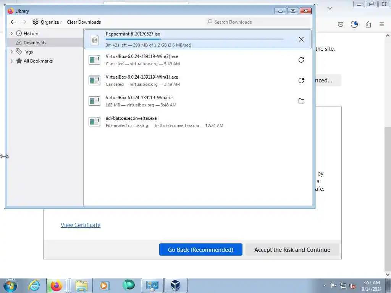Expand the Tags tree item

point(11,52)
